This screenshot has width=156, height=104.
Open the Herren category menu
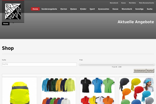click(64, 9)
